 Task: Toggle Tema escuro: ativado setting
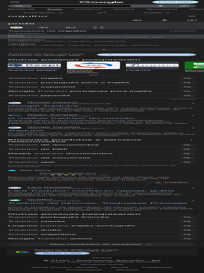pyautogui.click(x=64, y=267)
